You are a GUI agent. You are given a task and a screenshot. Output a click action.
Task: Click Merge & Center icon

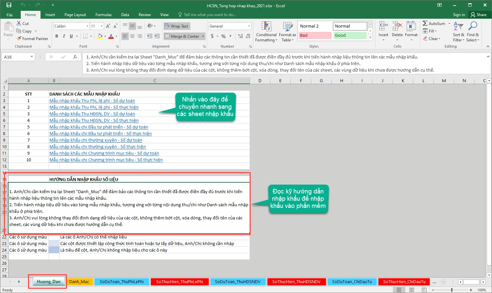click(167, 36)
